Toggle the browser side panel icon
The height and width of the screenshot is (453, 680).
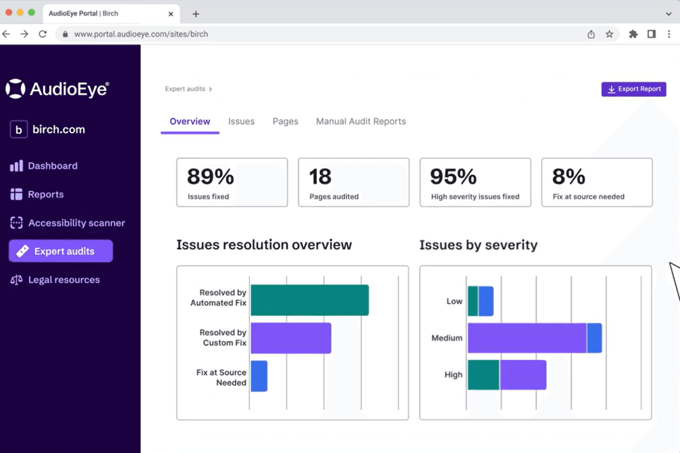click(652, 34)
